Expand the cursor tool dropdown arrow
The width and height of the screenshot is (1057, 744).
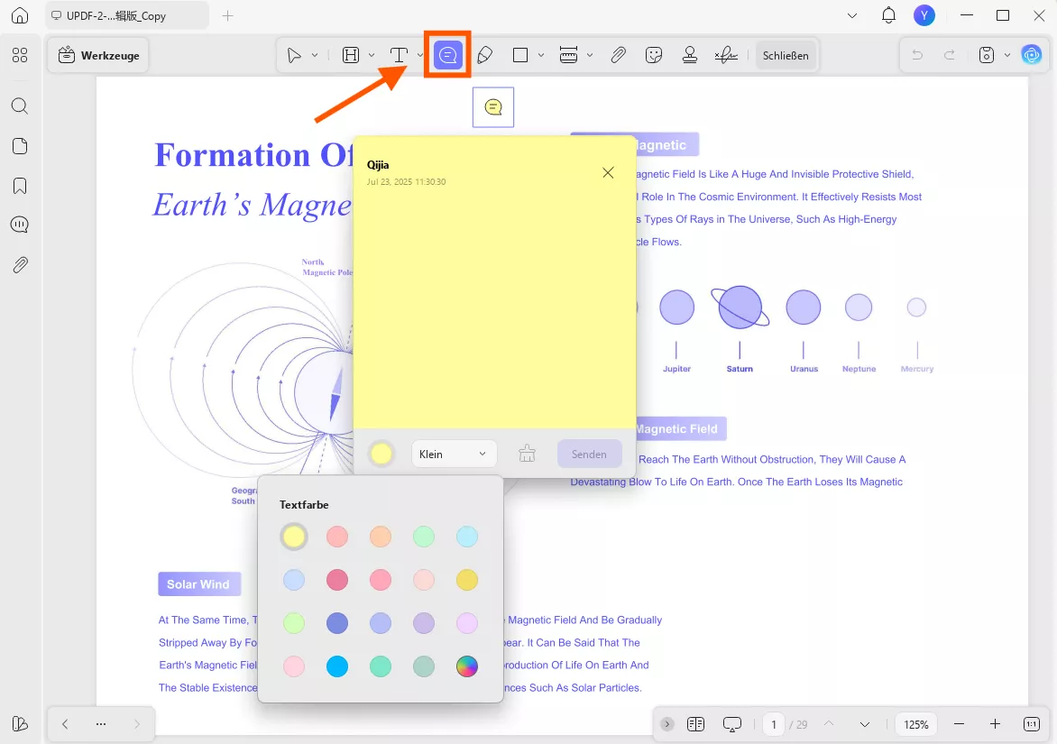pyautogui.click(x=314, y=55)
